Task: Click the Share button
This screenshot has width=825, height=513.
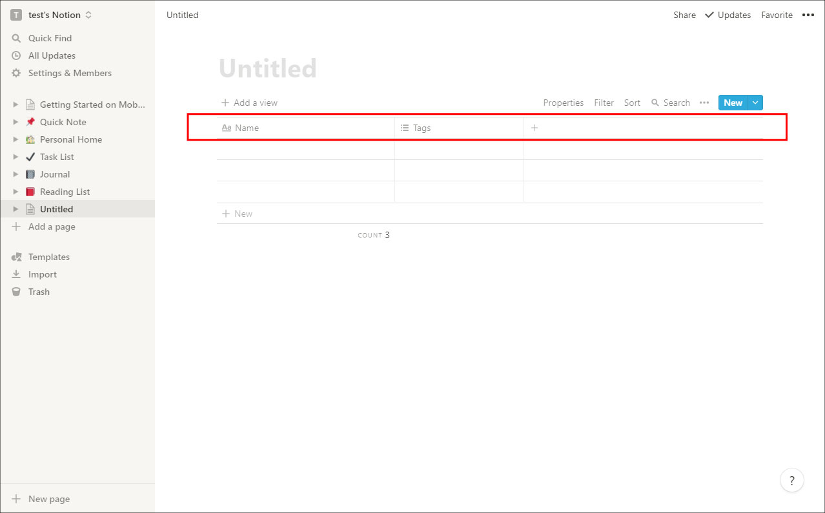Action: click(x=684, y=15)
